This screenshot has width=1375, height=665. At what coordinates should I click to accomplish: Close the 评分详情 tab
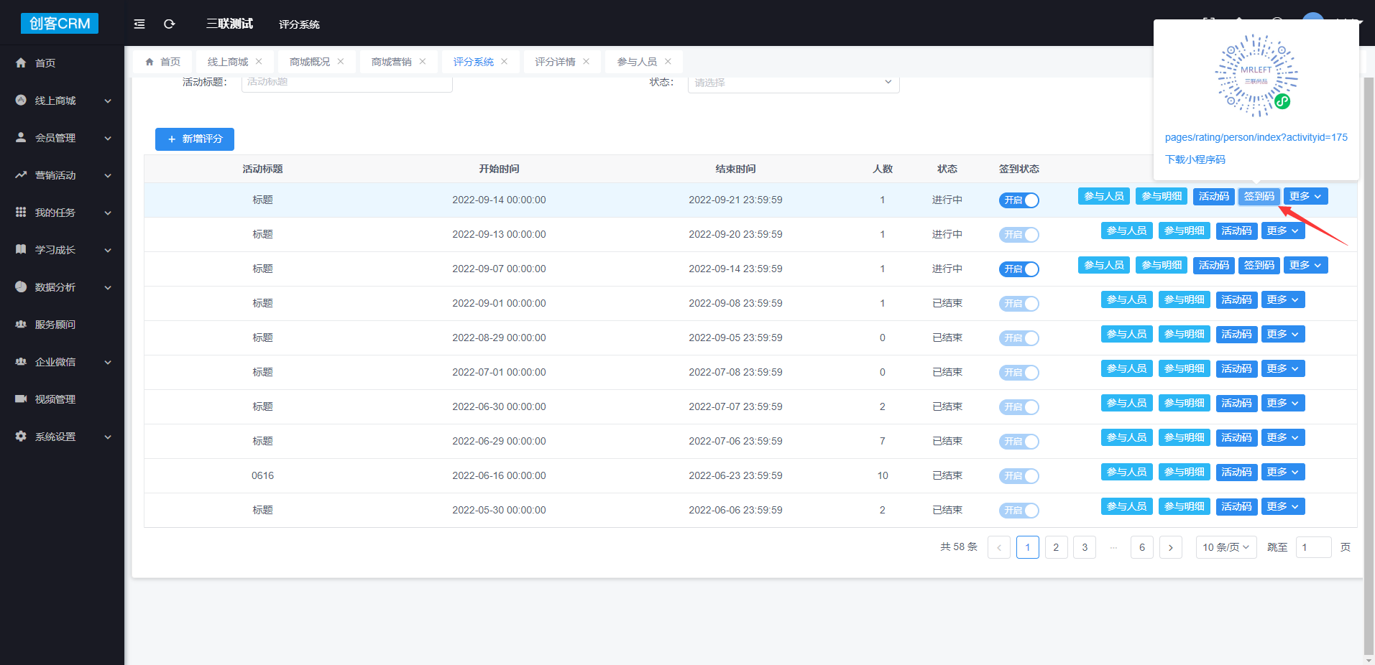click(587, 62)
